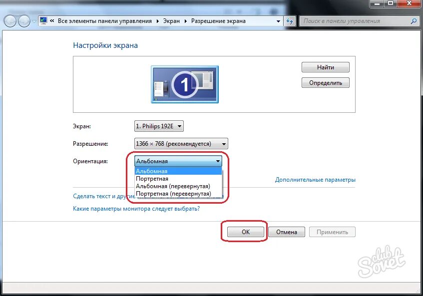
Task: Choose 'Альбомная (перевернутая)' option
Action: [178, 186]
